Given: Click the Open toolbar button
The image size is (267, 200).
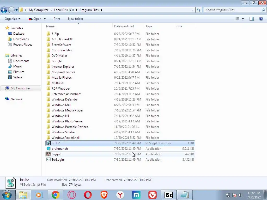Looking at the screenshot, I should tap(35, 19).
